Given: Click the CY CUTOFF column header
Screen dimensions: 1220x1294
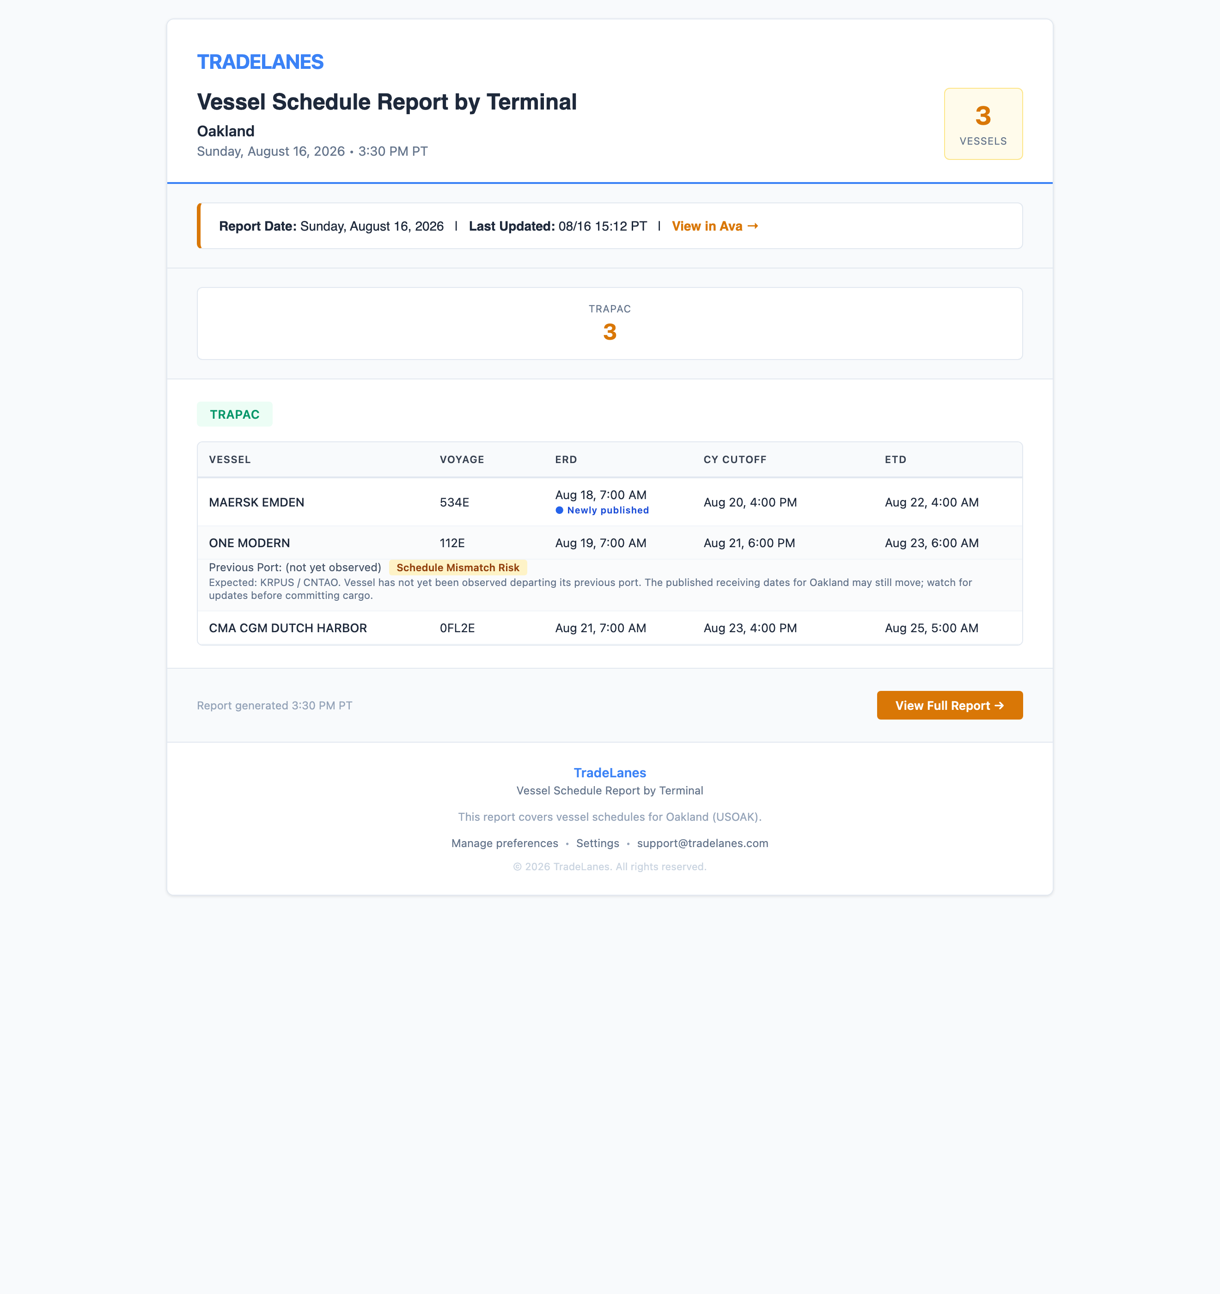Looking at the screenshot, I should tap(734, 459).
